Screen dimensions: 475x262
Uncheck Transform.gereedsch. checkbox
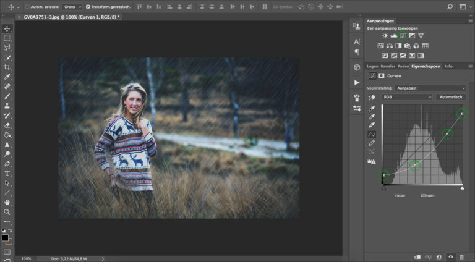88,7
